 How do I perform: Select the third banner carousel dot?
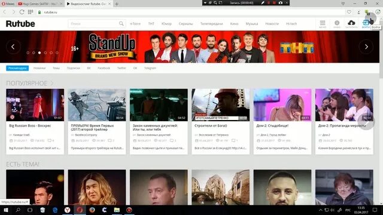(x=39, y=53)
